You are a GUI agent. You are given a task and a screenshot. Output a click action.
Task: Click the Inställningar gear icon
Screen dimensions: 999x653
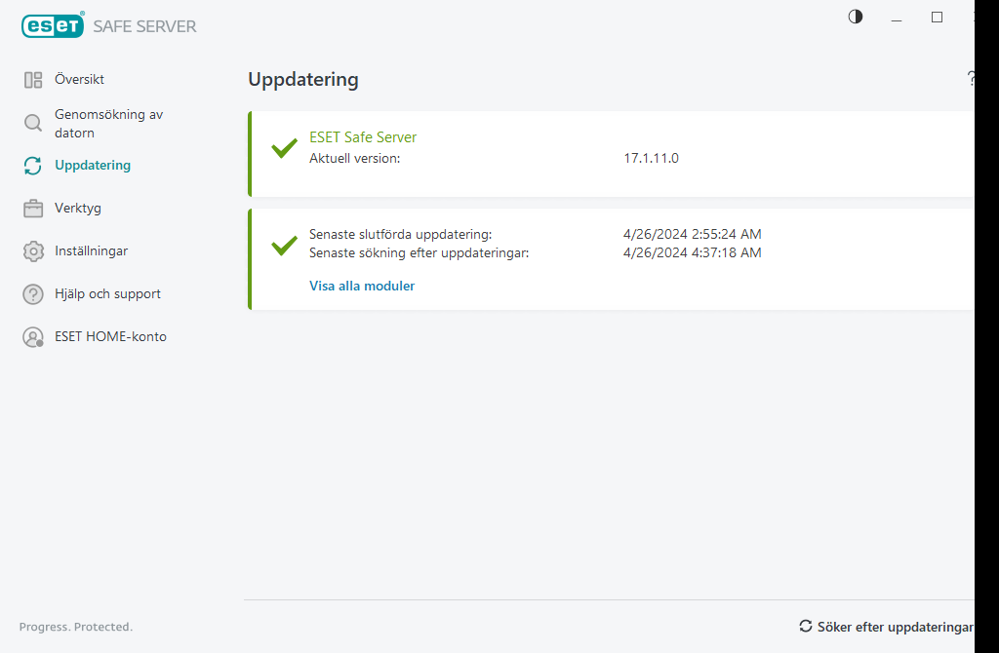[33, 251]
